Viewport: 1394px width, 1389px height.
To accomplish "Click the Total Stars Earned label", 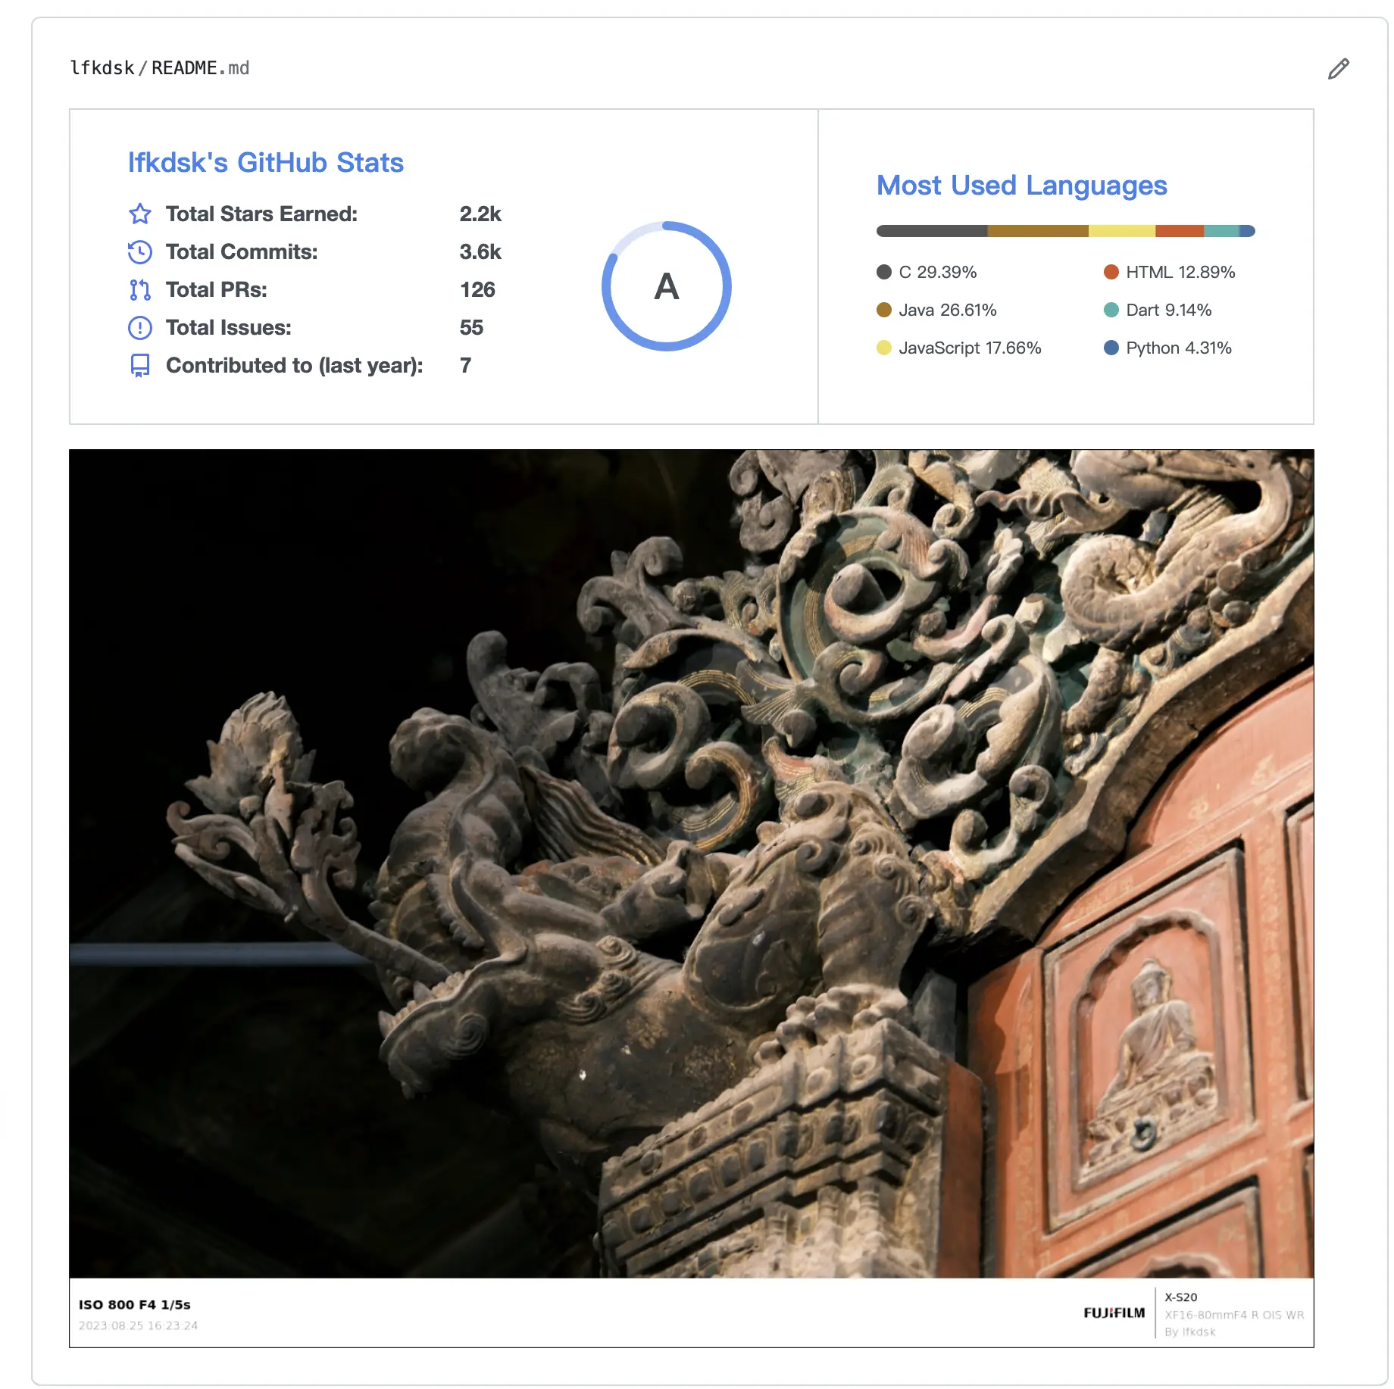I will (x=261, y=214).
